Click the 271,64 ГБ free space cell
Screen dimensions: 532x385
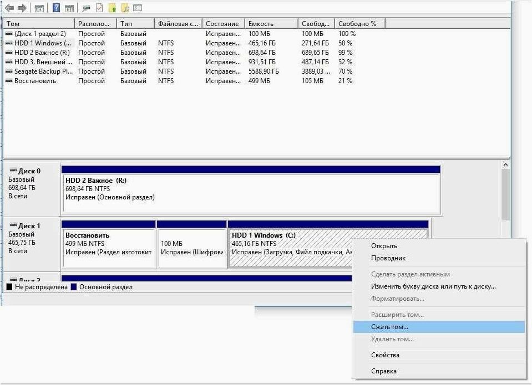315,43
